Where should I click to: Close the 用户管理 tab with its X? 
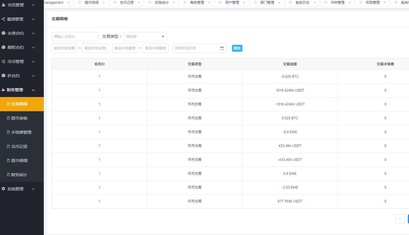(x=244, y=2)
